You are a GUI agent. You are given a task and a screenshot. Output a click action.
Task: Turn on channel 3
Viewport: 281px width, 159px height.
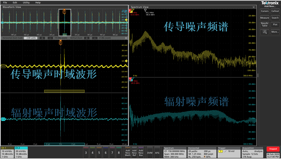tap(86, 152)
